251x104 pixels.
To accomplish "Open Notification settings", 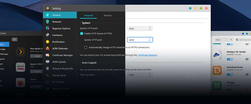I will [x=60, y=42].
